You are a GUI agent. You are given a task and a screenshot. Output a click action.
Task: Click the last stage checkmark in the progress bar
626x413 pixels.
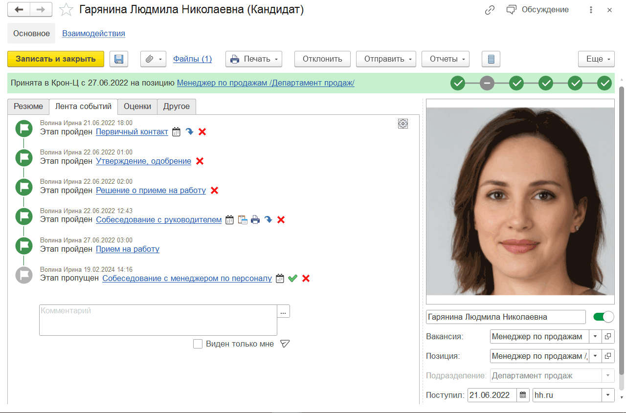pyautogui.click(x=605, y=83)
